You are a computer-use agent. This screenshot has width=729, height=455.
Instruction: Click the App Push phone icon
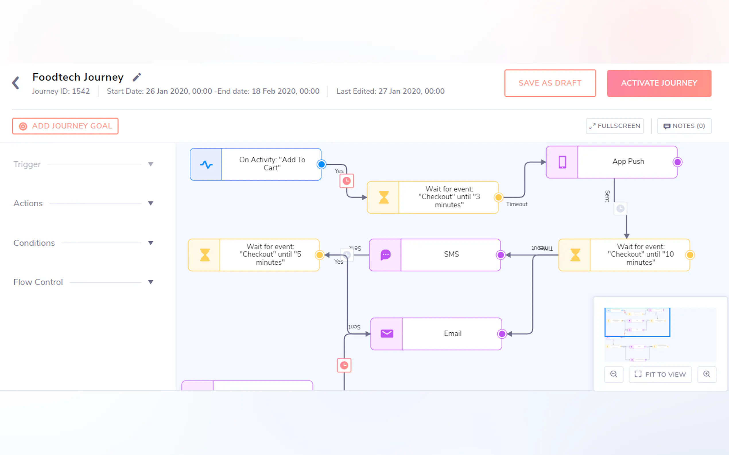point(562,162)
